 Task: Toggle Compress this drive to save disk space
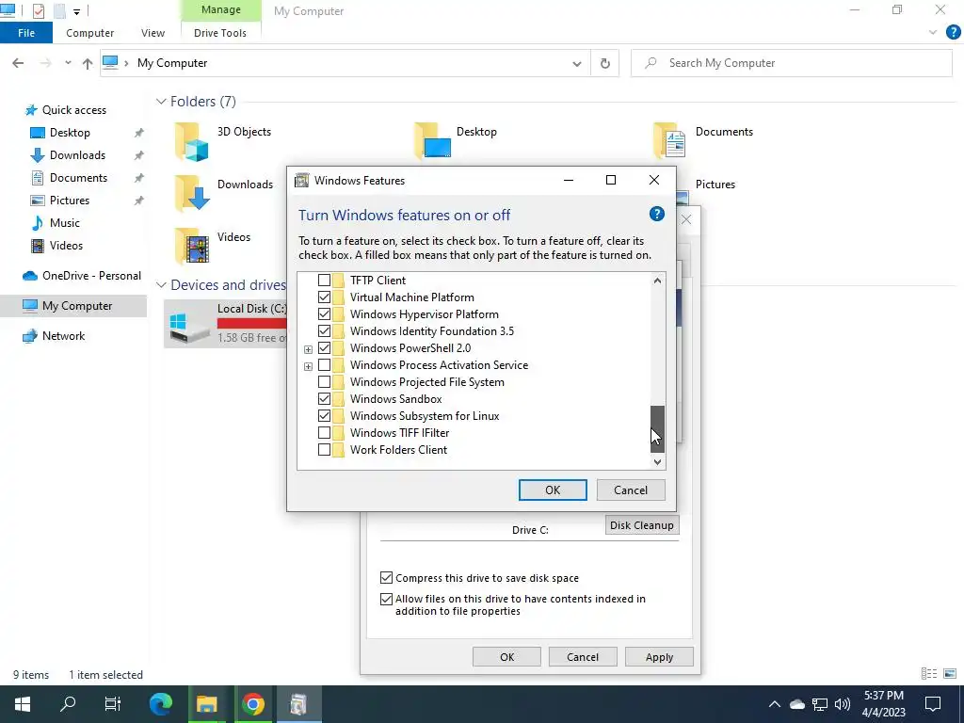386,578
